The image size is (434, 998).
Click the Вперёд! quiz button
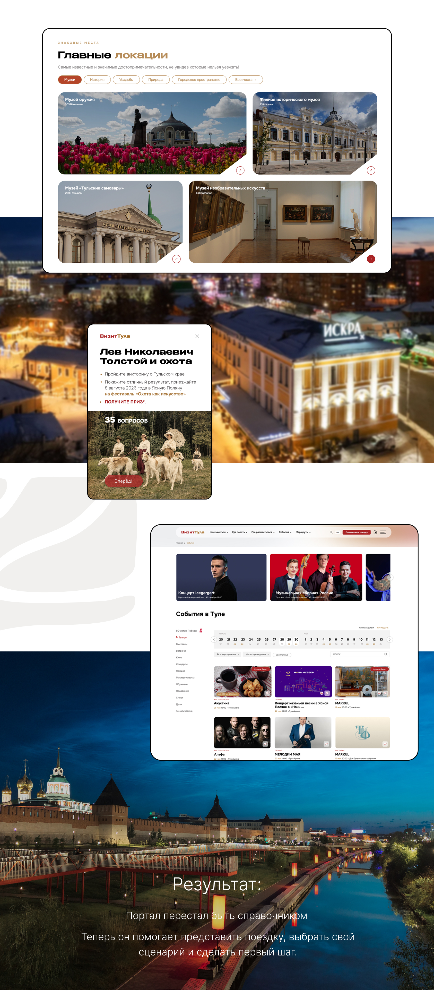[x=124, y=481]
